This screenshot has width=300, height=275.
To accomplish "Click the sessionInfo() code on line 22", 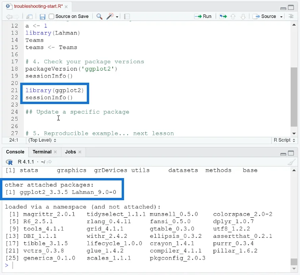I will (49, 98).
